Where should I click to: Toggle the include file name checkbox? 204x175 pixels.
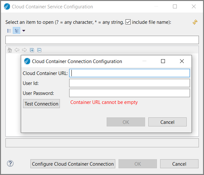(x=128, y=22)
